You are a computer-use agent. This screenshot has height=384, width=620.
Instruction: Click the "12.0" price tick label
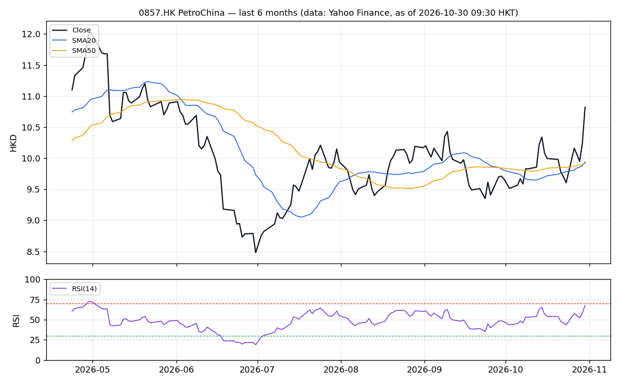[x=32, y=34]
